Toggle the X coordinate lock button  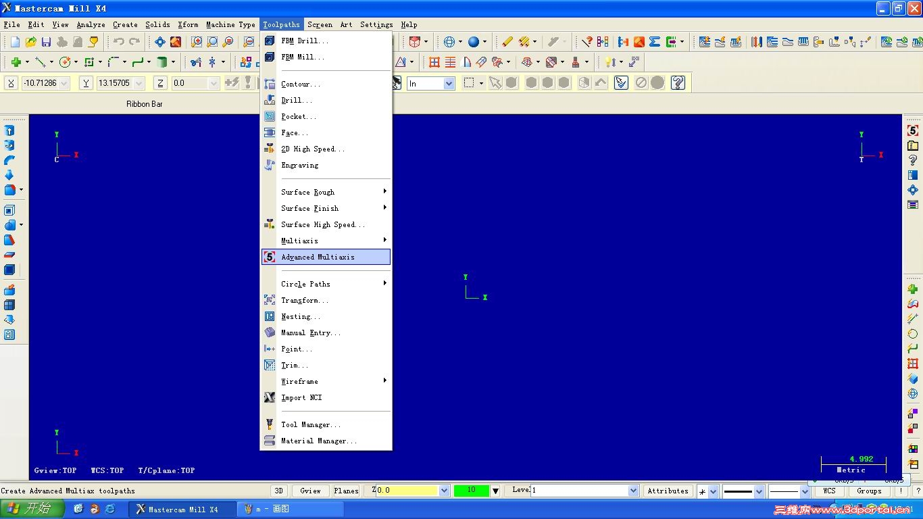(11, 83)
